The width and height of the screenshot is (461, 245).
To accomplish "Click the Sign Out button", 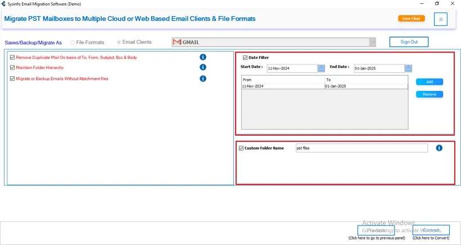I will (409, 42).
